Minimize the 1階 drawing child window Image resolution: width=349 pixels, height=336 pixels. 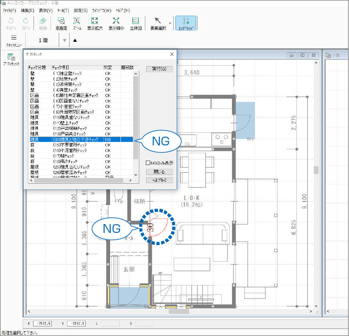coord(292,55)
